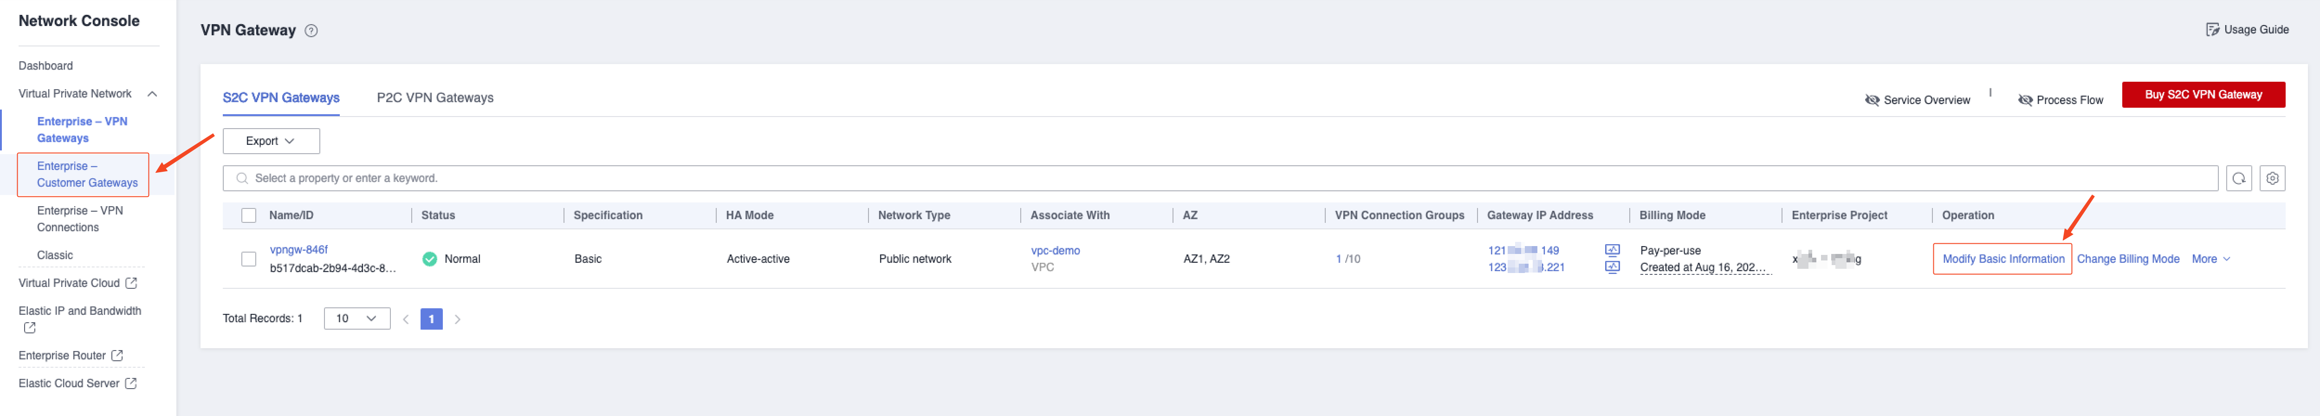
Task: Switch to the P2C VPN Gateways tab
Action: tap(434, 98)
